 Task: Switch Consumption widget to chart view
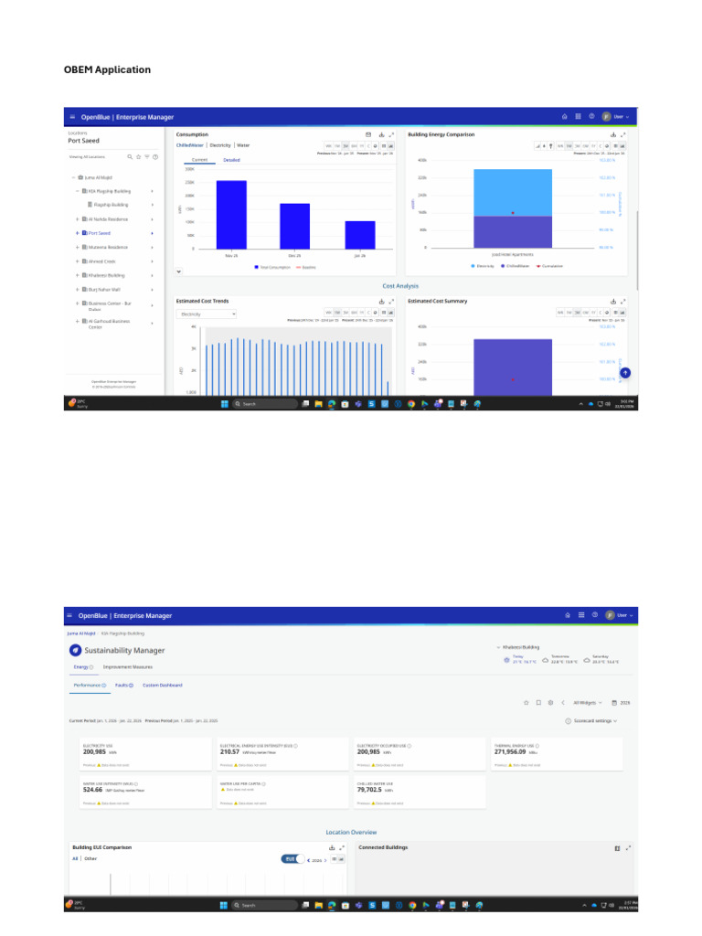(391, 145)
